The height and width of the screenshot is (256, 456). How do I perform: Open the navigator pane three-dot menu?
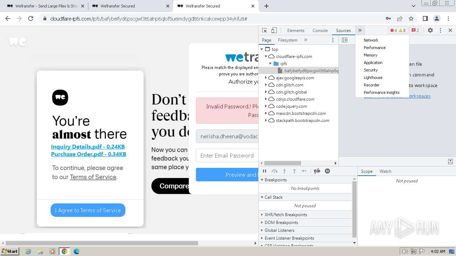(333, 40)
